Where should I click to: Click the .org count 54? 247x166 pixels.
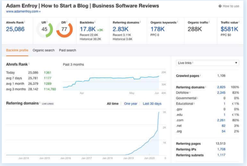pos(223,131)
